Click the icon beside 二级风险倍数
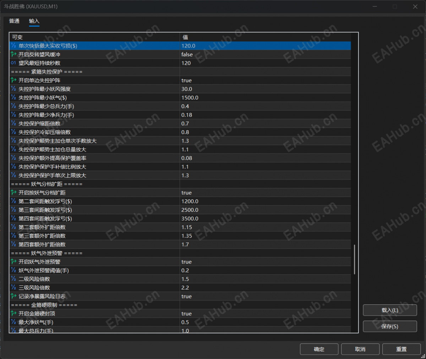Screen dimensions: 426x359 click(13, 279)
